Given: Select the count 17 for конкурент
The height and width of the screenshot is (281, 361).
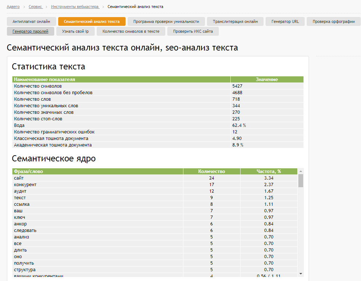Looking at the screenshot, I should click(211, 184).
